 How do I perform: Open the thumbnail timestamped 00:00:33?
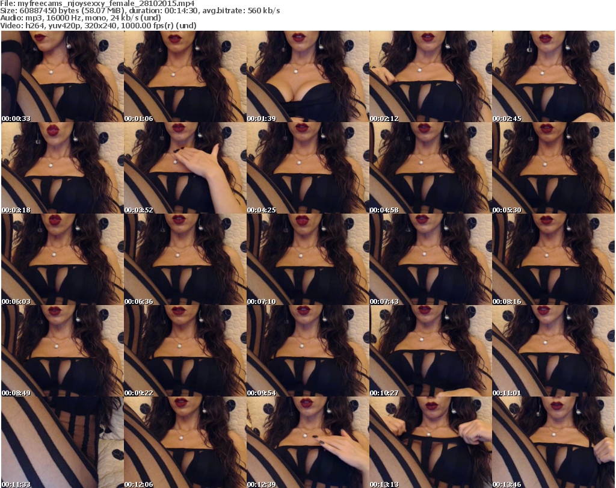point(63,76)
